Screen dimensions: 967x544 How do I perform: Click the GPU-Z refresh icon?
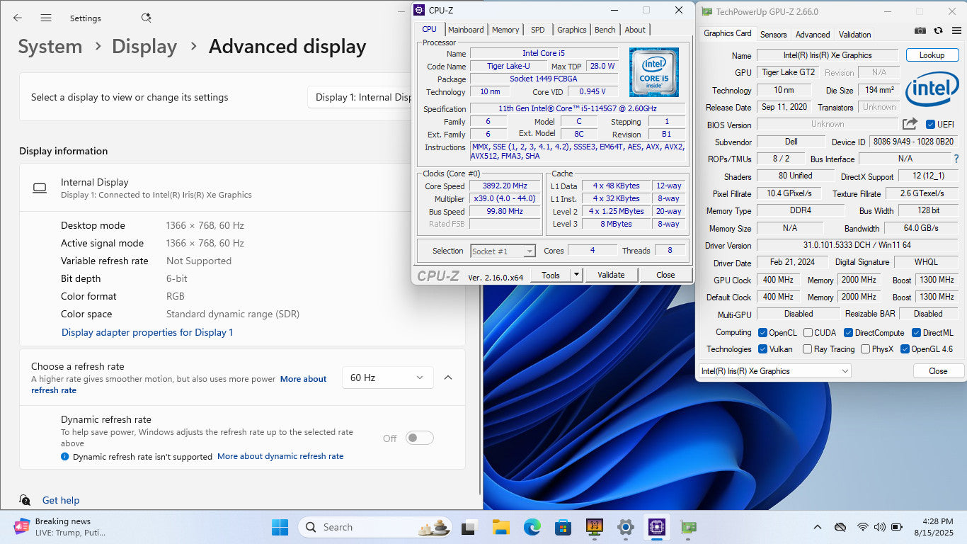tap(938, 30)
